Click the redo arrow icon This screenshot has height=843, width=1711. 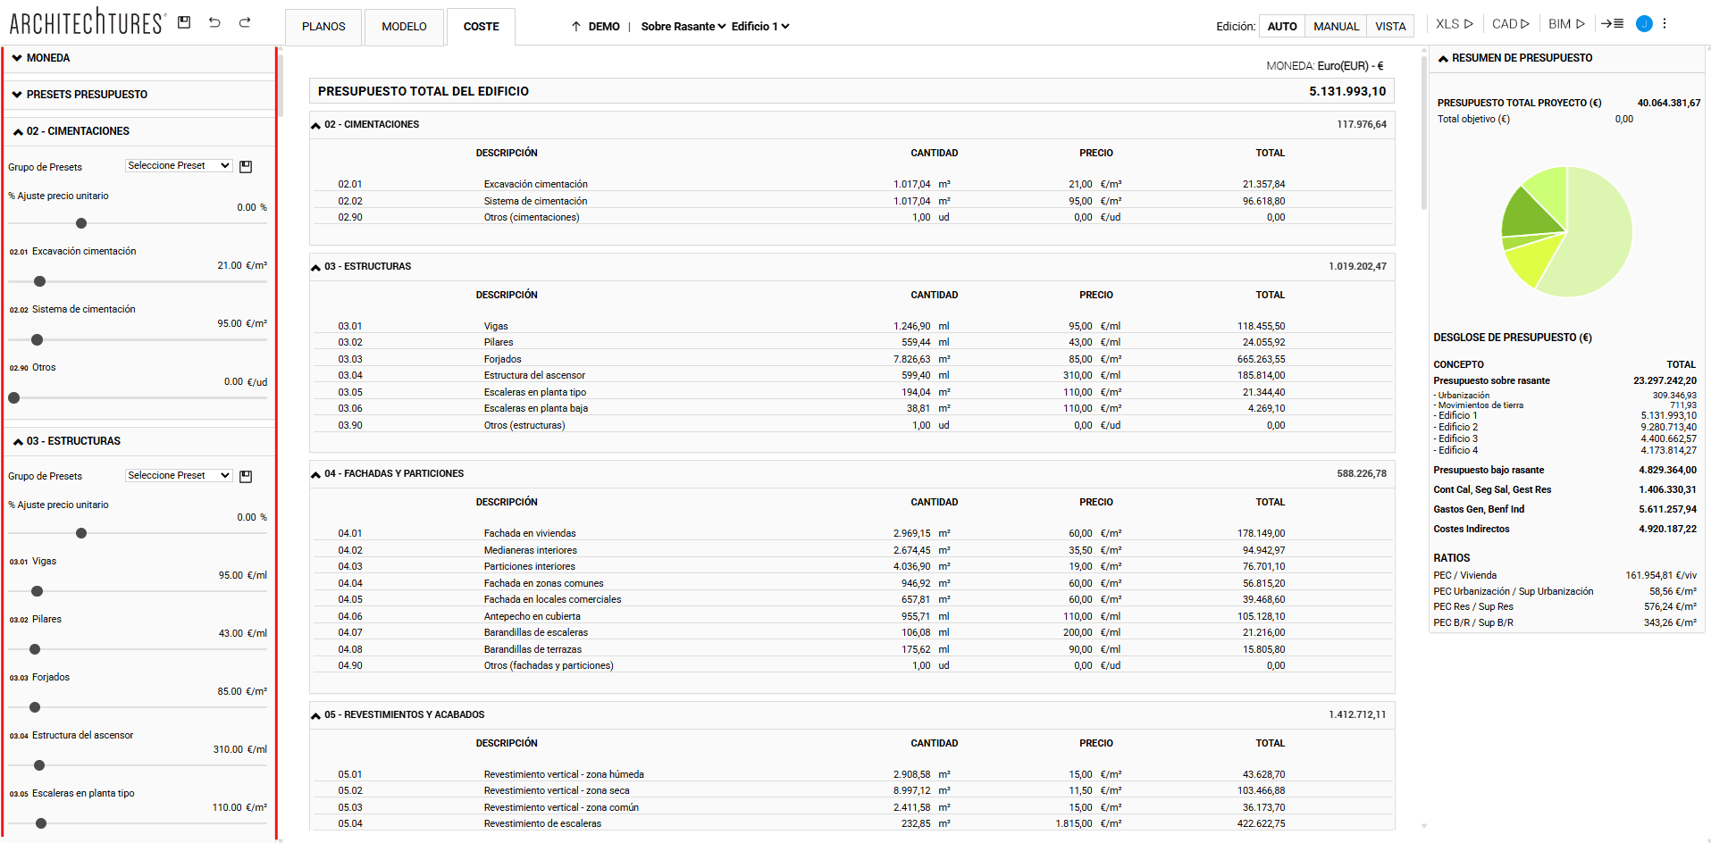point(245,22)
